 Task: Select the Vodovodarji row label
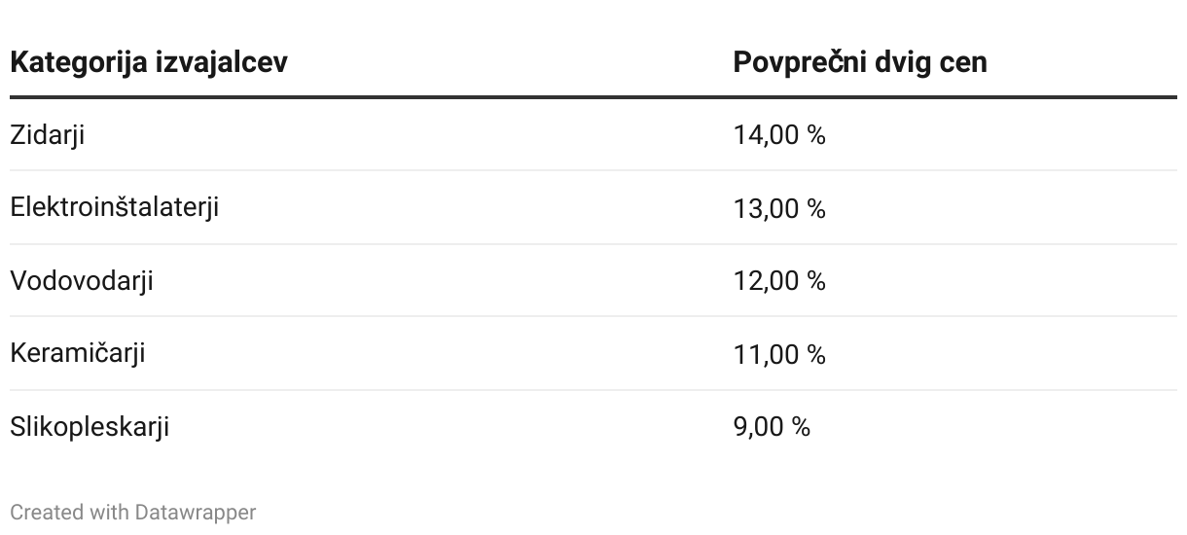pyautogui.click(x=81, y=280)
